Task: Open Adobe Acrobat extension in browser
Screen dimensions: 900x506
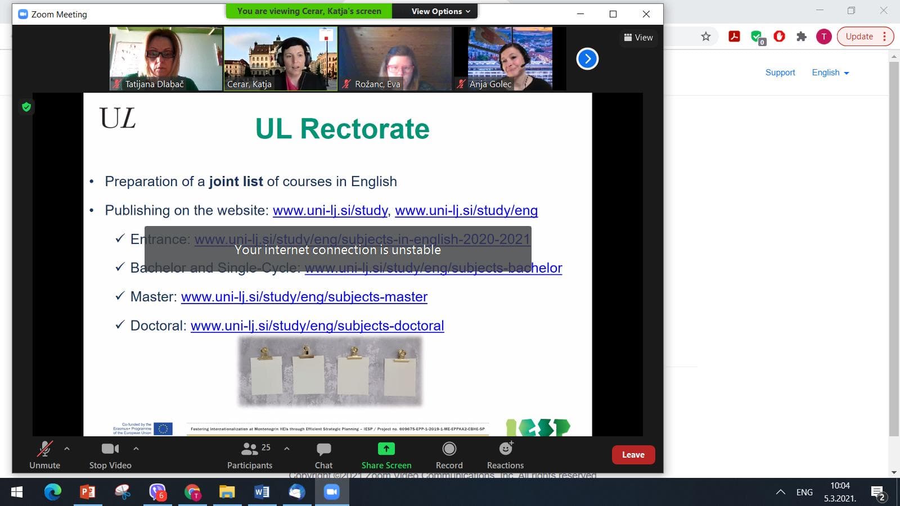Action: tap(734, 37)
